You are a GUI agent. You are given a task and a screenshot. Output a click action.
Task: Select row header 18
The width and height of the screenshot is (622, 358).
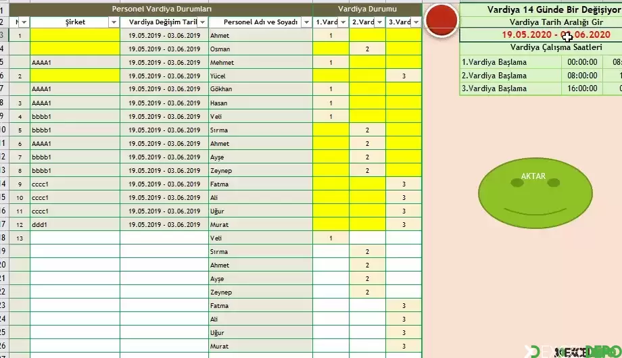coord(4,238)
